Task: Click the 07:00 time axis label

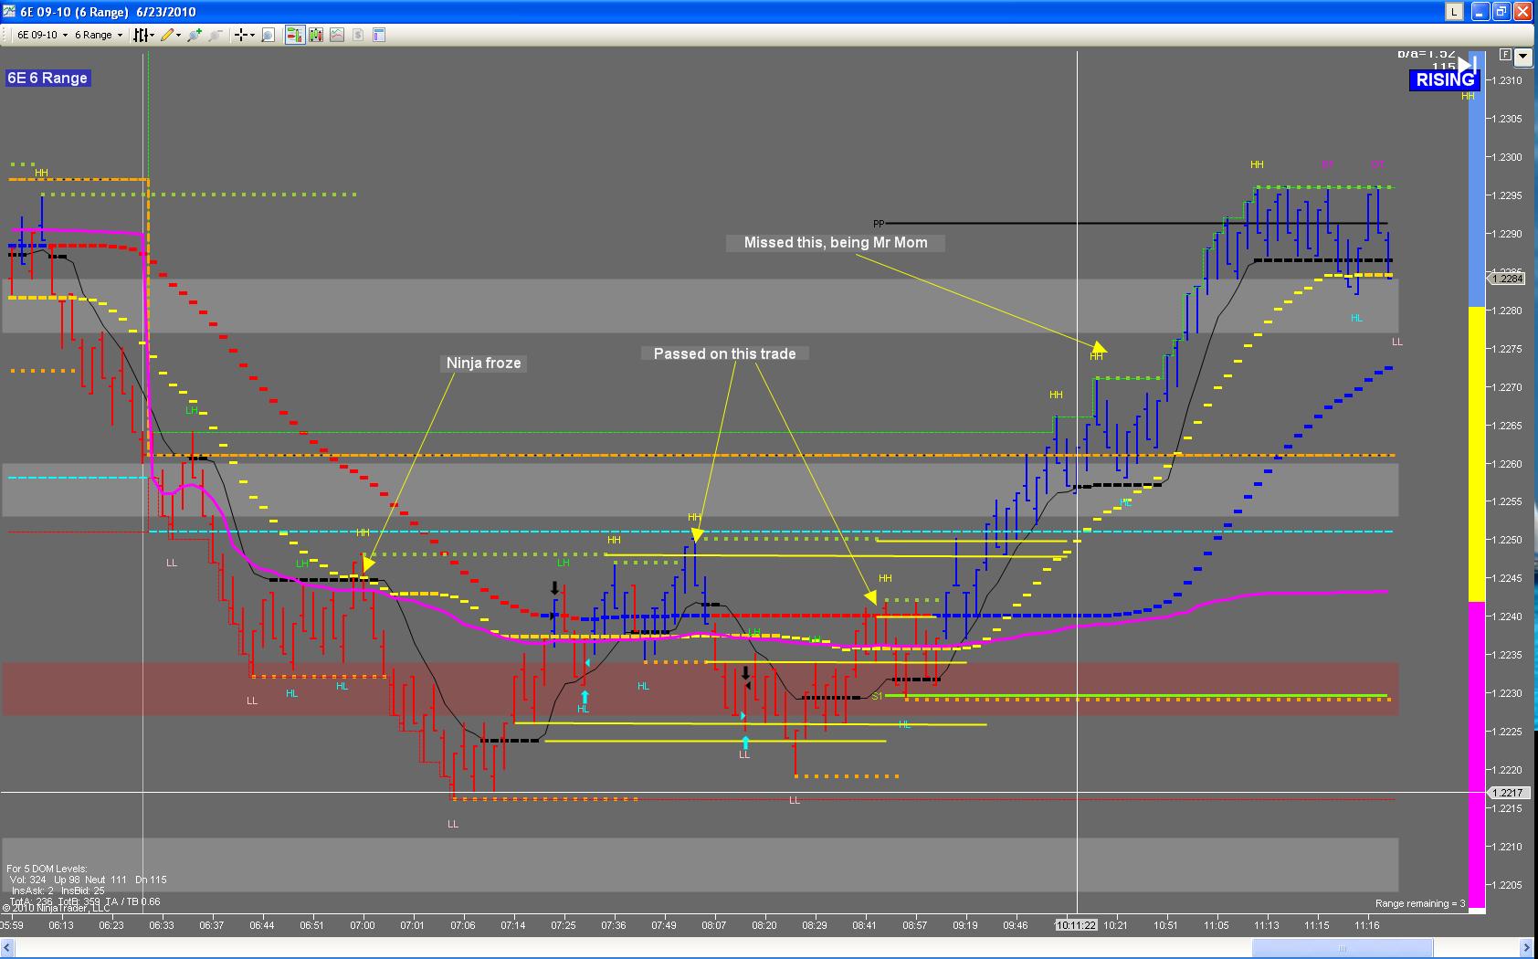Action: point(363,925)
